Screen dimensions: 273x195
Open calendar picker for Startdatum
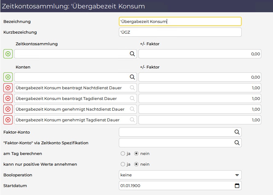click(x=237, y=186)
